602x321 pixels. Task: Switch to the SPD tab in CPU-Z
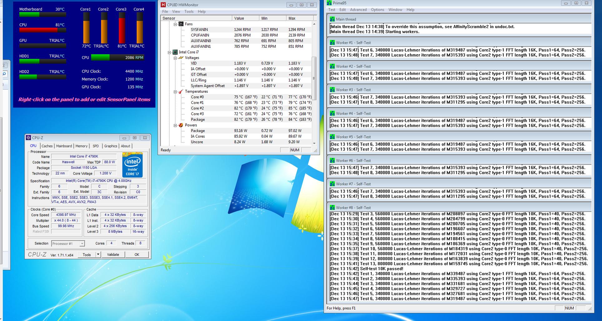96,146
